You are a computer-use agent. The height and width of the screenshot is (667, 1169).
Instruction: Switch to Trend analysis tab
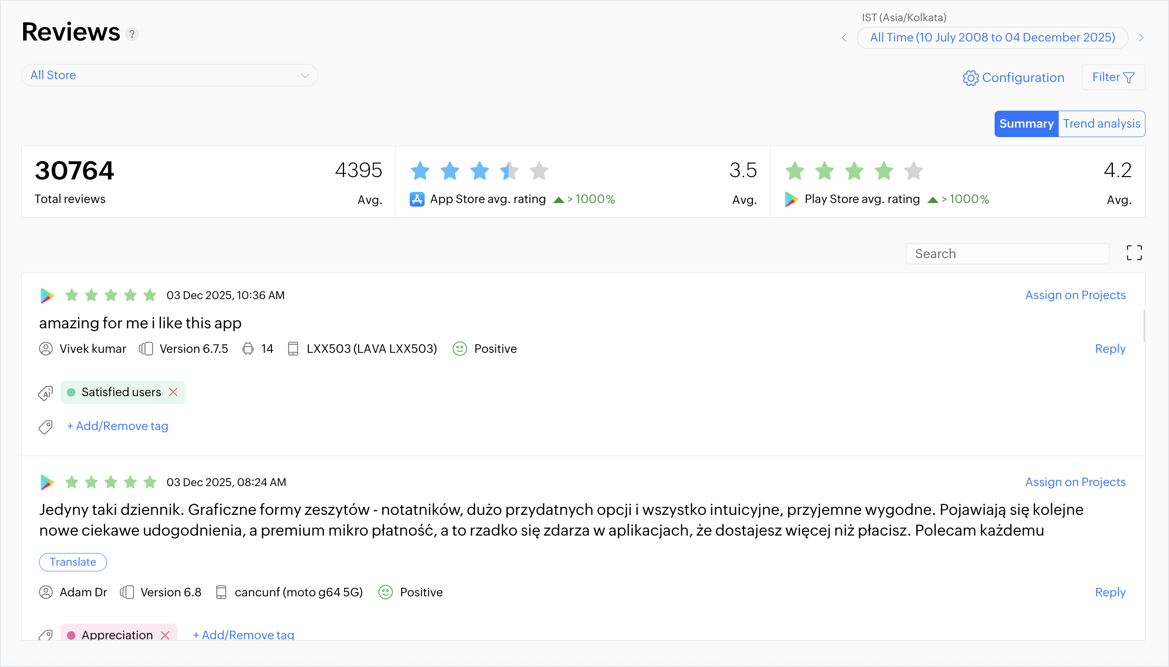(1101, 124)
